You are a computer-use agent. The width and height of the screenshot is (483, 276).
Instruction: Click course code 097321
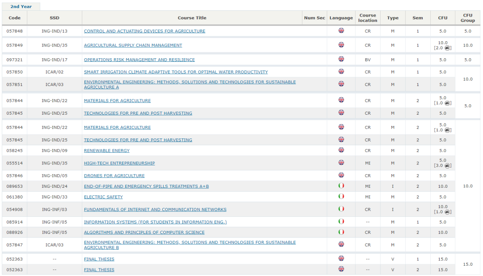14,60
